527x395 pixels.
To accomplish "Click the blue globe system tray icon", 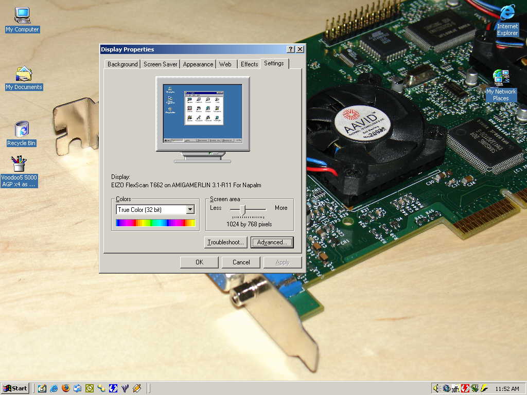I will pyautogui.click(x=446, y=388).
